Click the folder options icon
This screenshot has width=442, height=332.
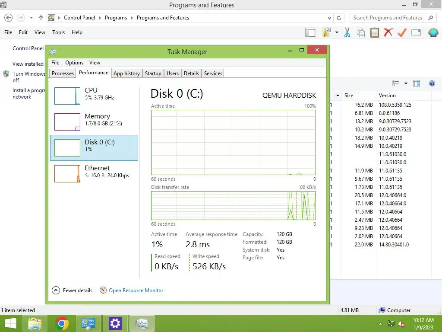(x=326, y=32)
